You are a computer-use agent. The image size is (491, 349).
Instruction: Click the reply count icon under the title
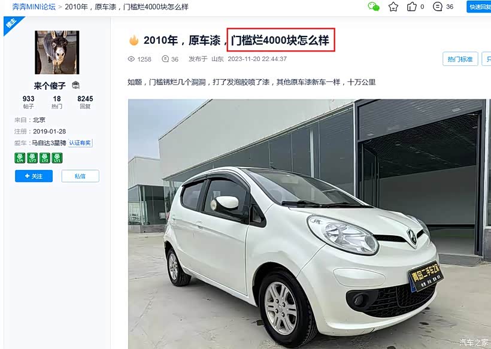(165, 59)
